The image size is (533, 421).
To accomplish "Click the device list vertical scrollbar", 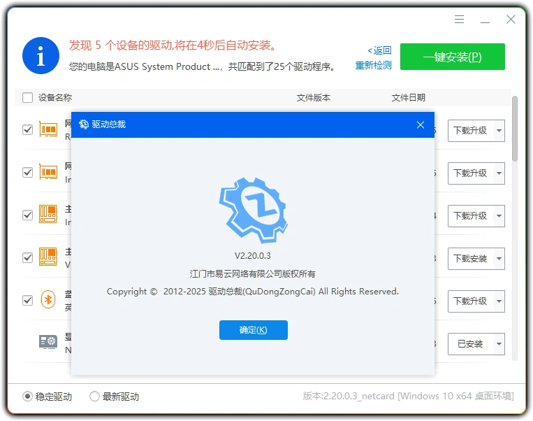I will (x=515, y=129).
